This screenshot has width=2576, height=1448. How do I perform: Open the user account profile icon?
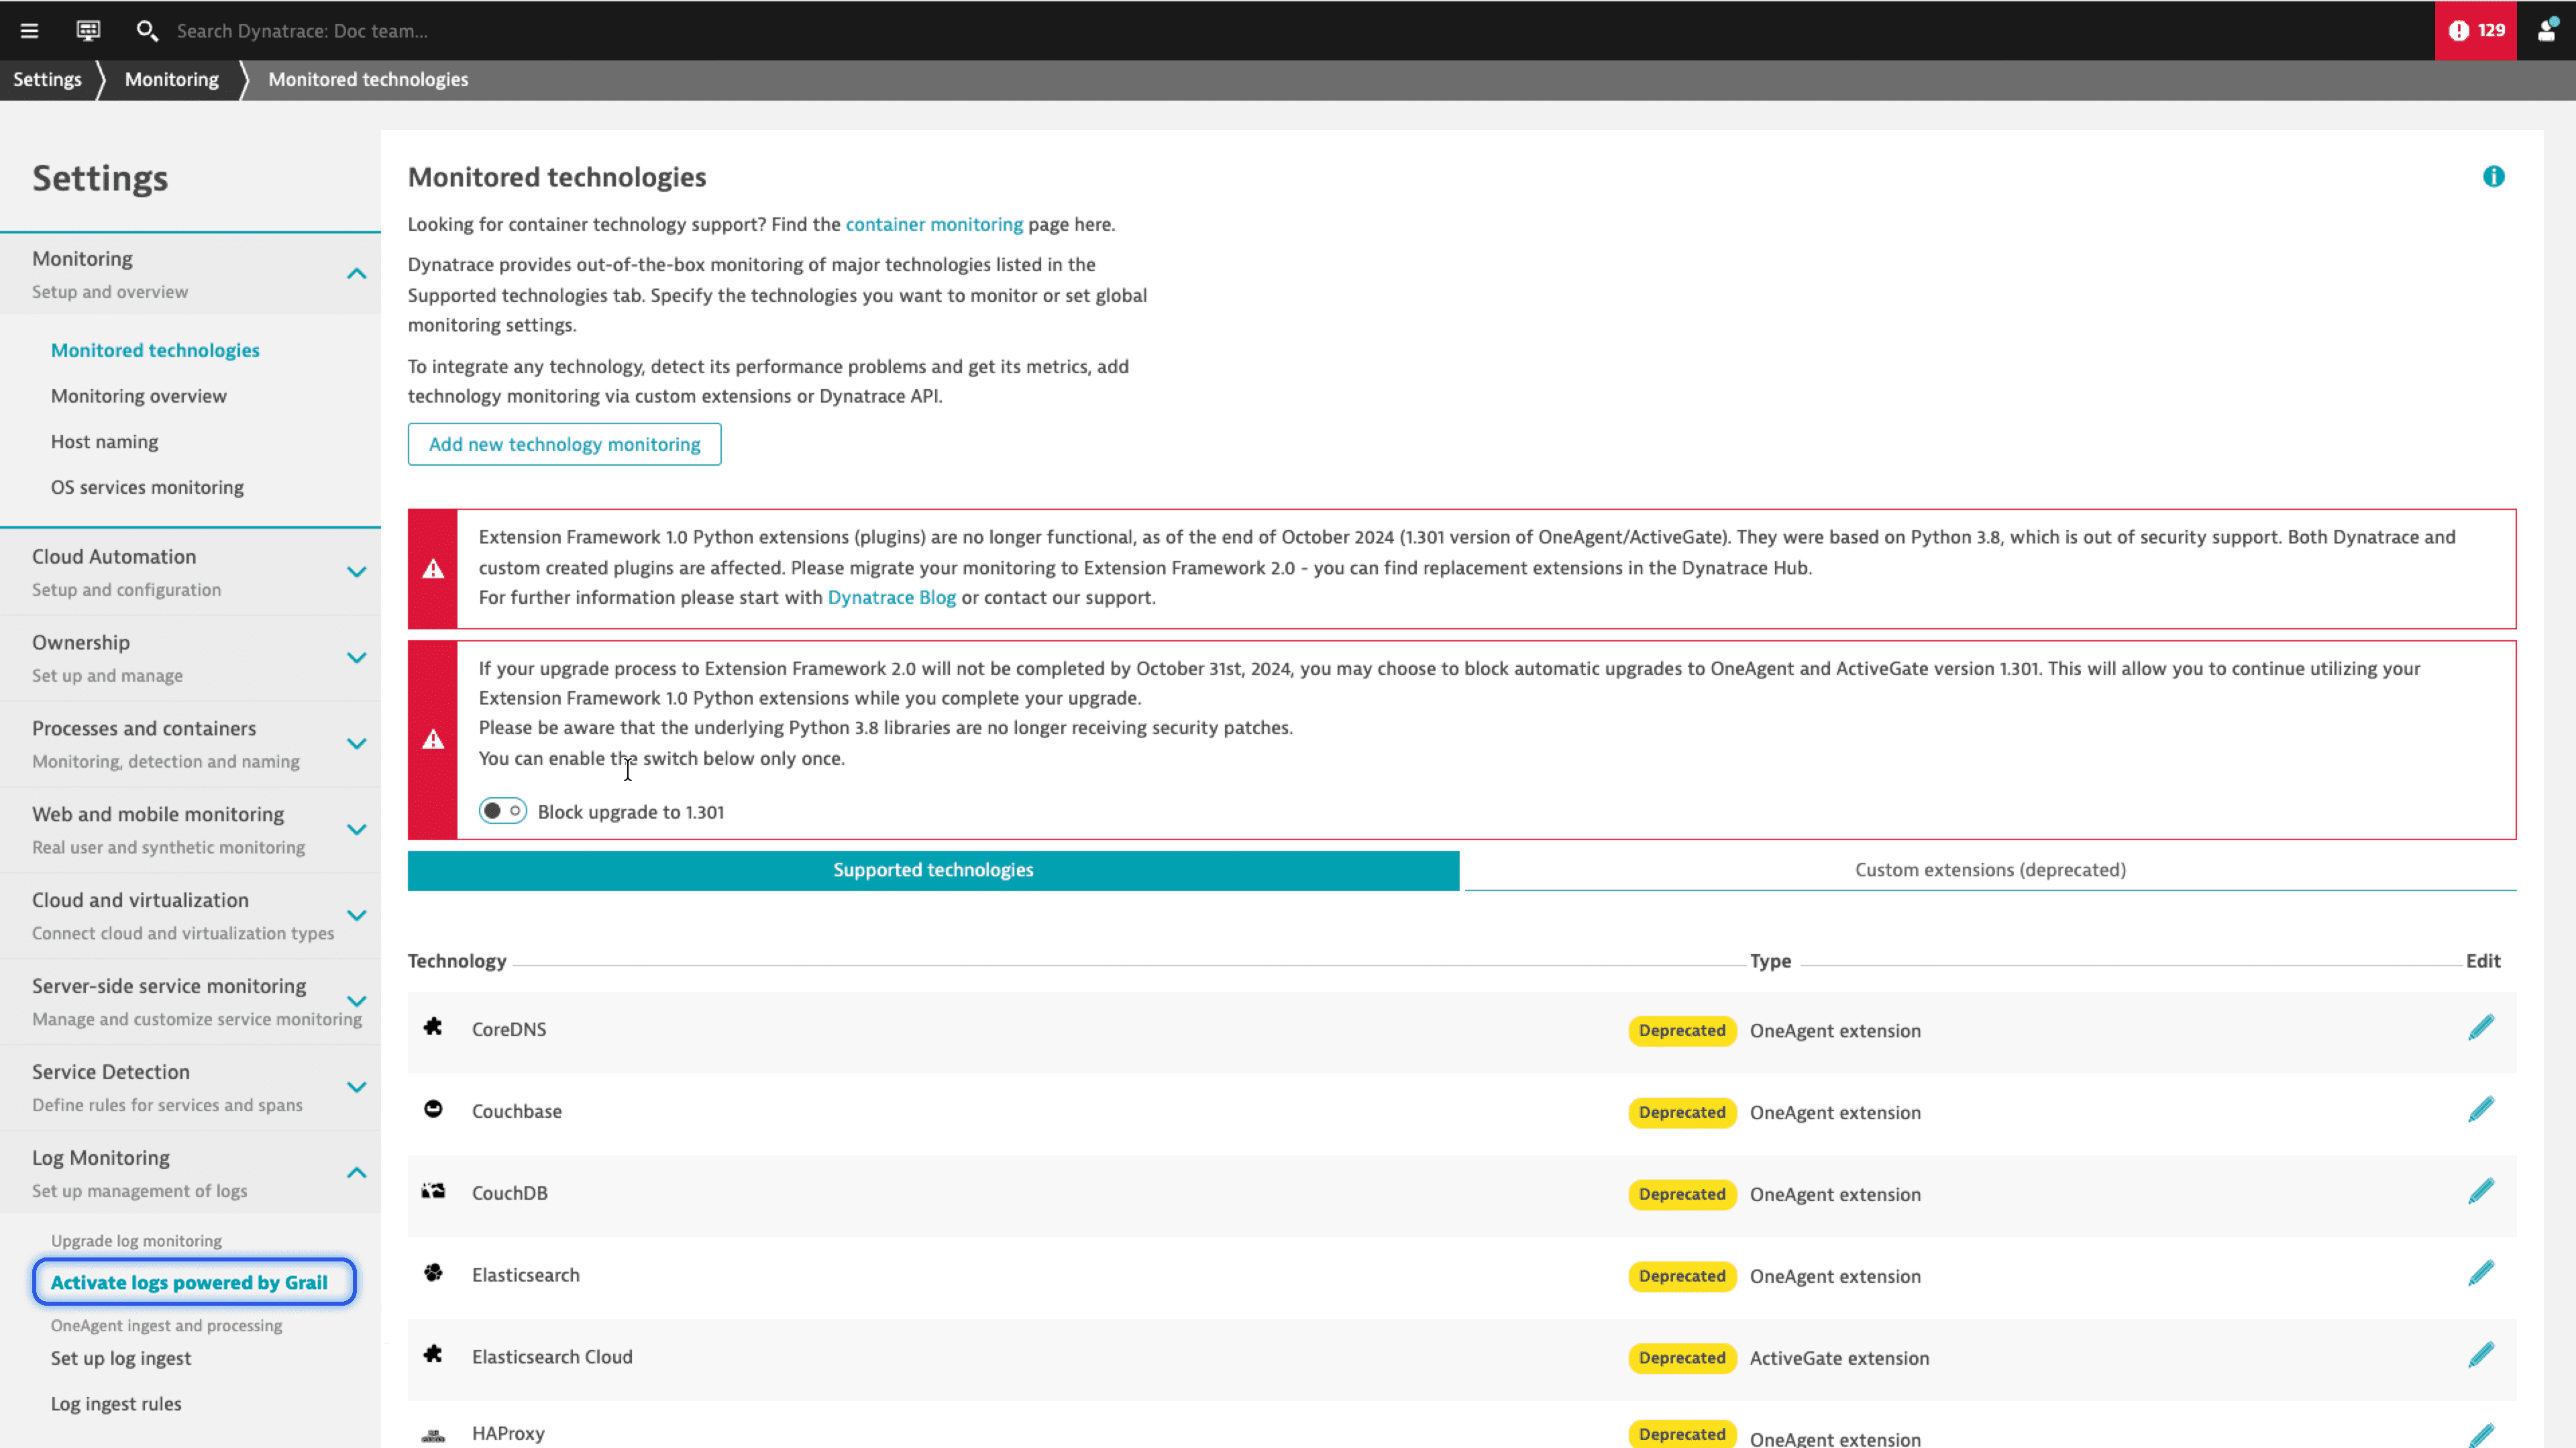(2547, 31)
